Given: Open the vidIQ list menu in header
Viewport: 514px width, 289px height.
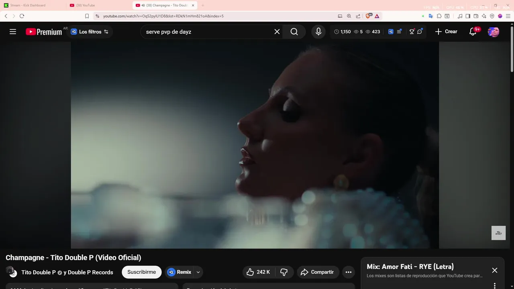Looking at the screenshot, I should [x=399, y=32].
